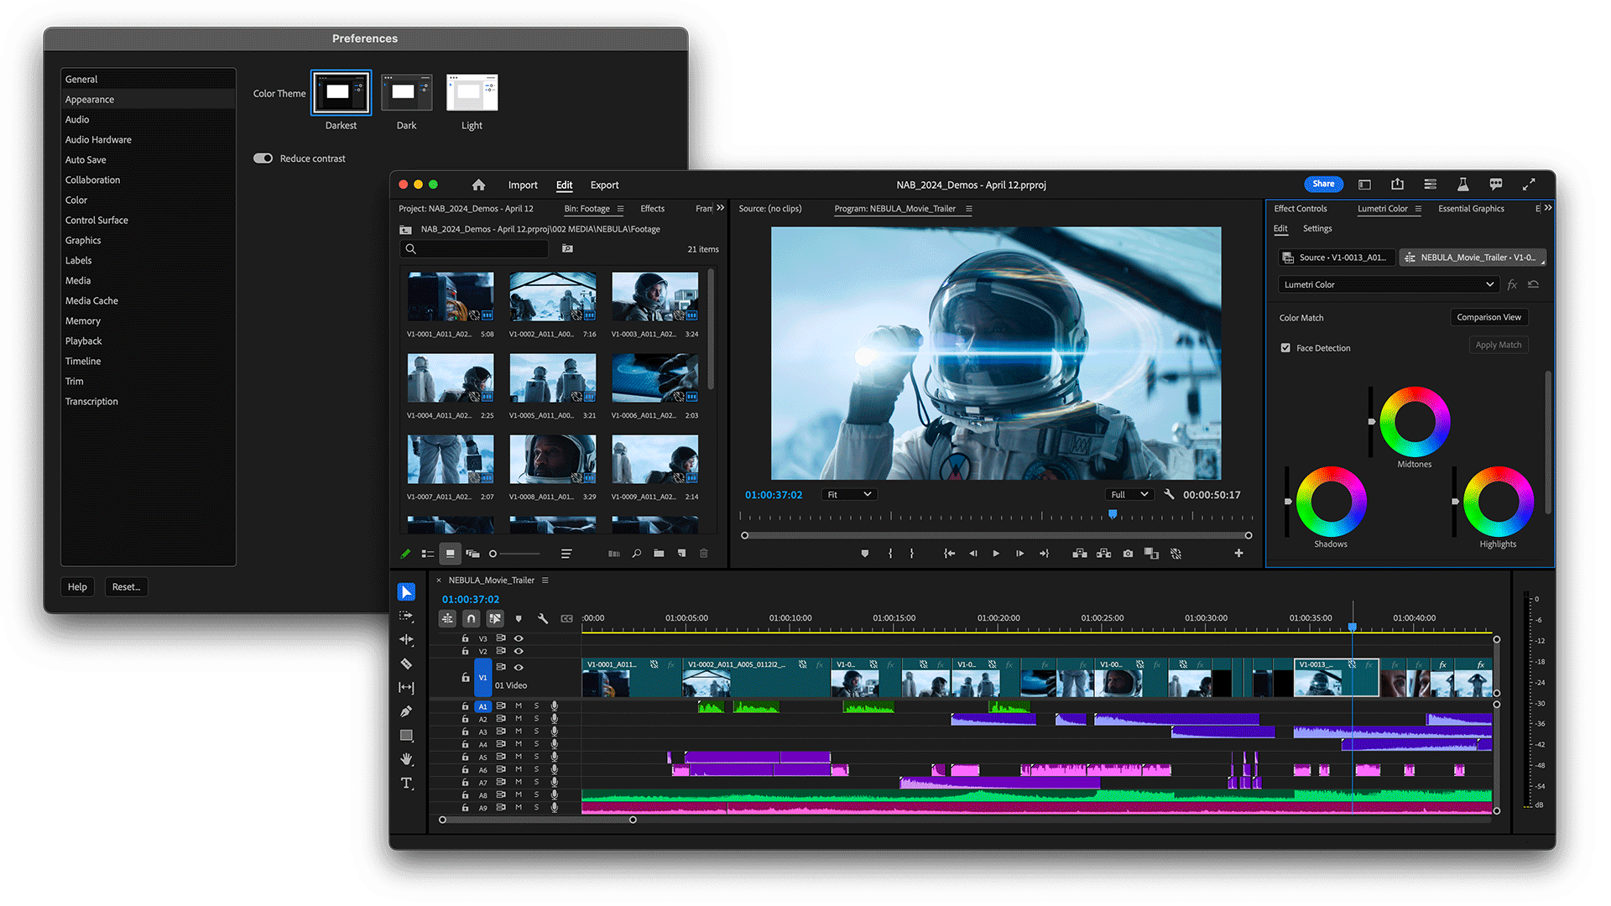Click the Export Frame camera icon
Screen dimensions: 1611x906
[1128, 554]
